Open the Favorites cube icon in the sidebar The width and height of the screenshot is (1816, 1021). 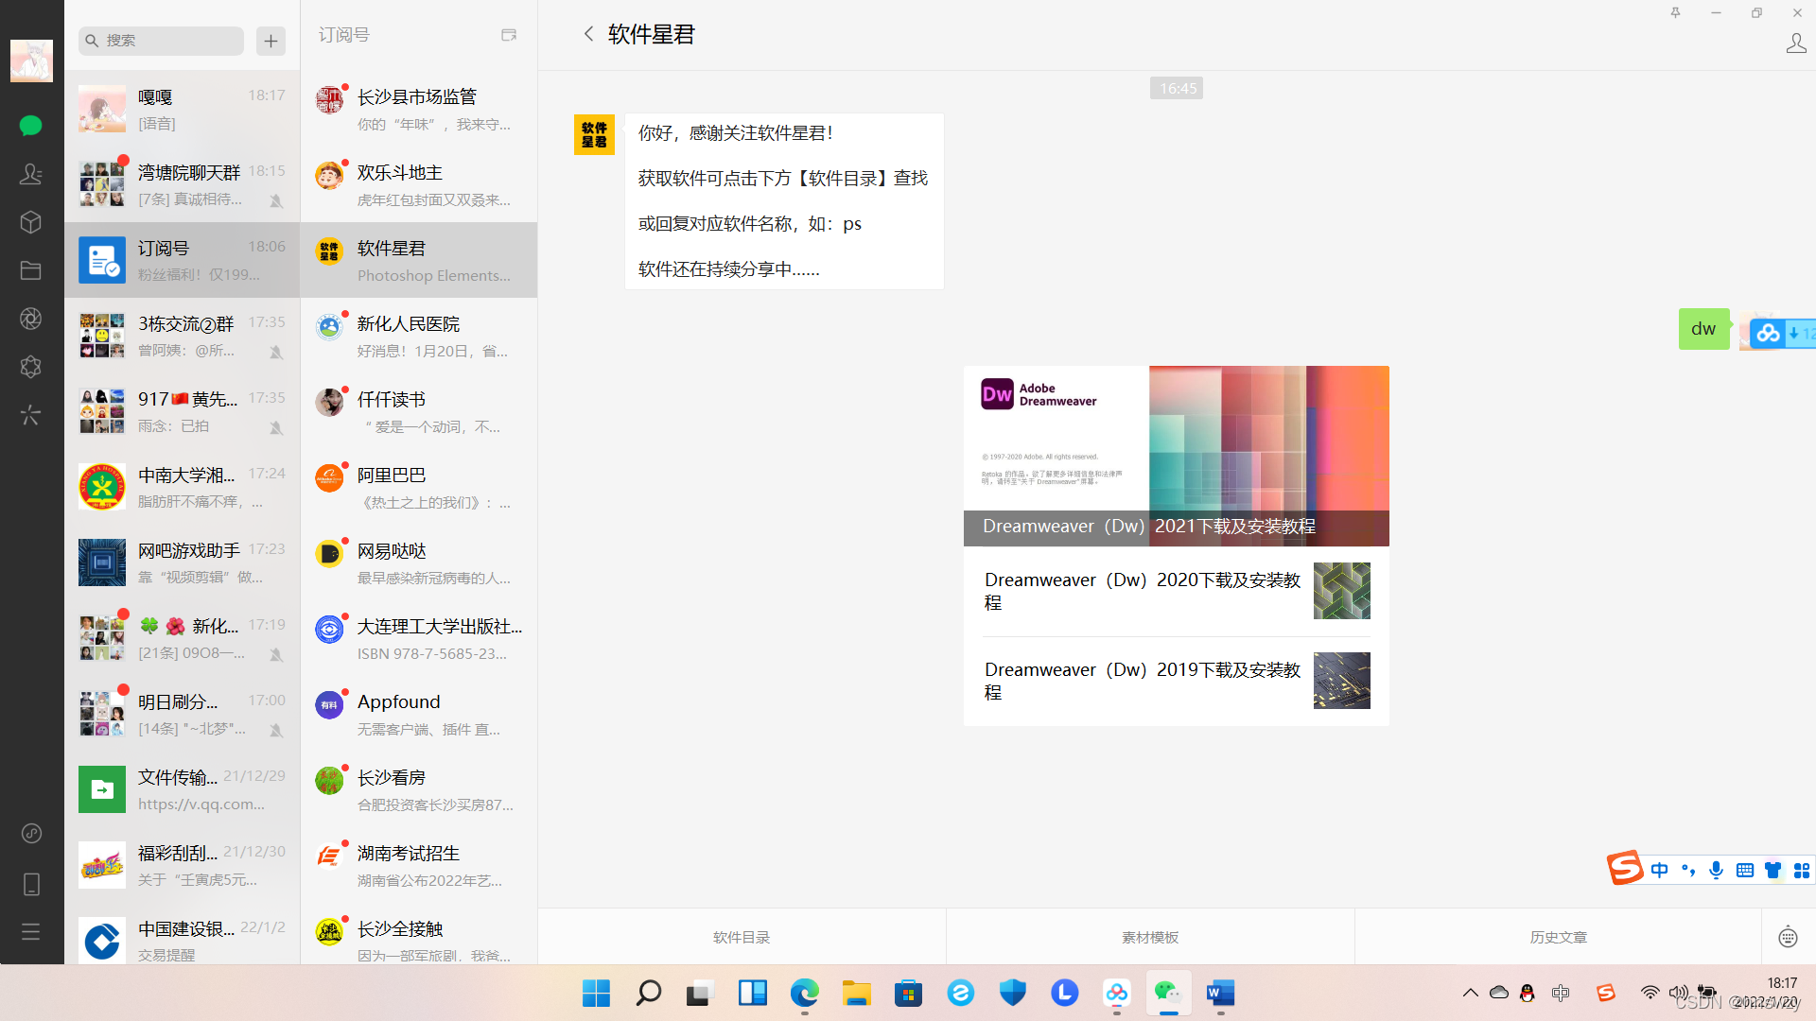point(30,222)
